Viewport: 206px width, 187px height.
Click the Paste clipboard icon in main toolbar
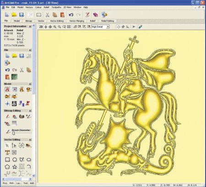62,15
